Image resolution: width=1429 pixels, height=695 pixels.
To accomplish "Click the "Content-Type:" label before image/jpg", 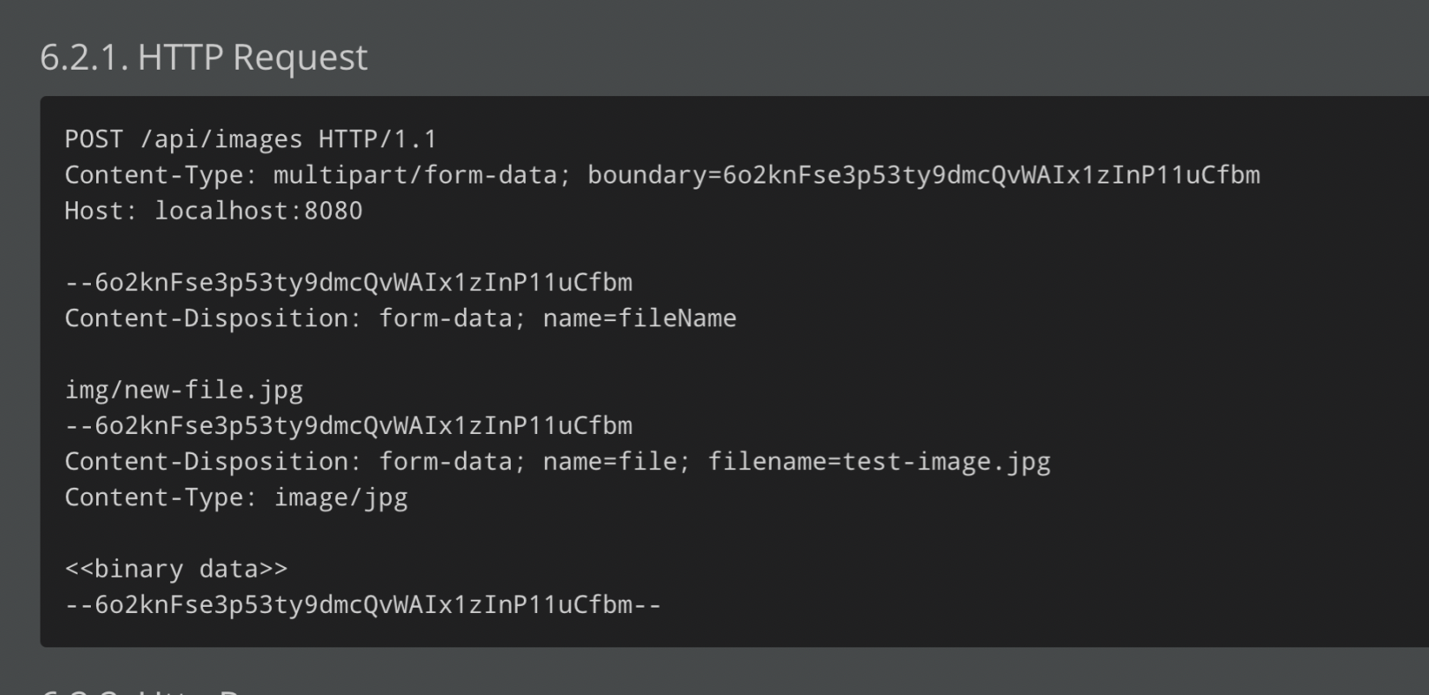I will click(x=161, y=497).
